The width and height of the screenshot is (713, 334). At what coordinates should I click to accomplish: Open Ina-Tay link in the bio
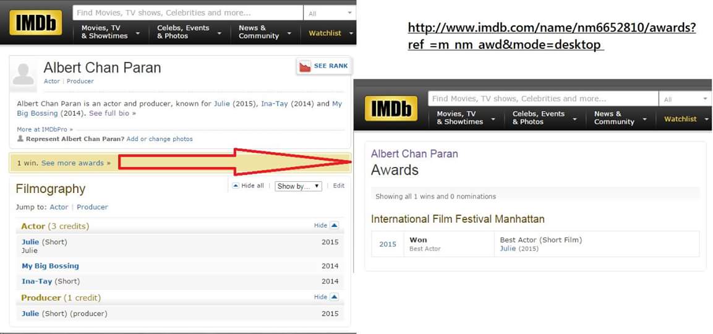tap(274, 104)
